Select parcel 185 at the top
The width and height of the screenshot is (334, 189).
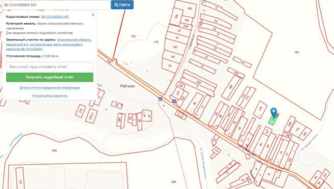point(189,9)
